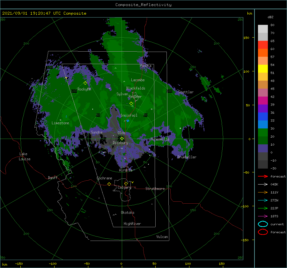Viewport: 287px width, 268px height.
Task: Click the Banff label
Action: pyautogui.click(x=53, y=177)
